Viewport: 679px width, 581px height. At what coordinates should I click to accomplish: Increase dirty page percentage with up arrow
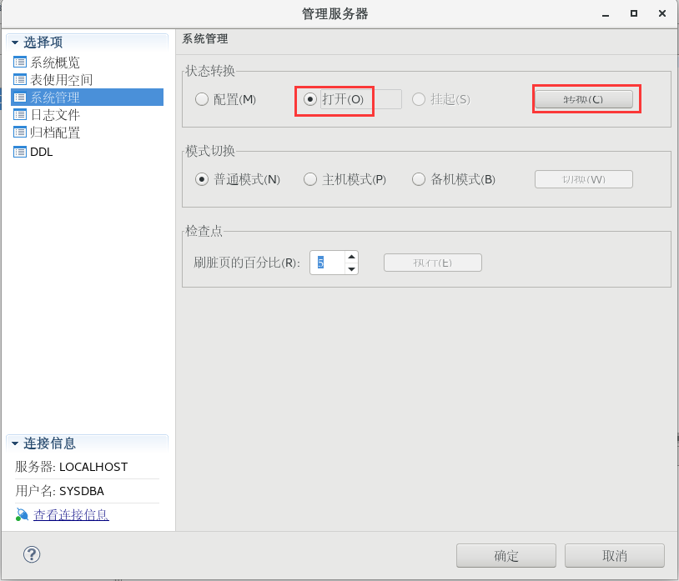tap(352, 257)
